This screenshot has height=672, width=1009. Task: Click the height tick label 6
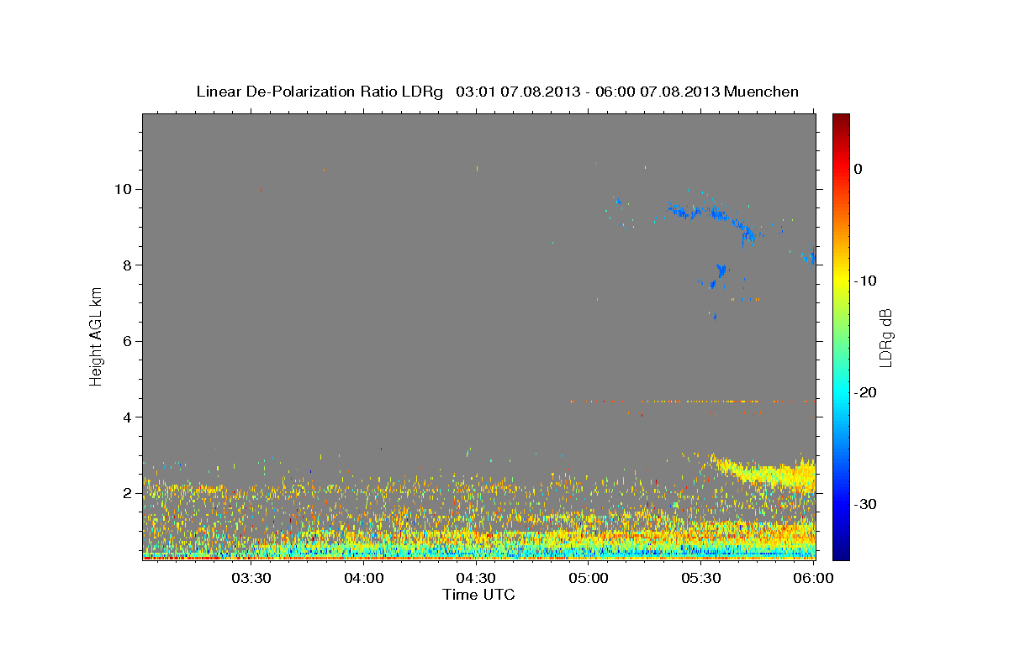(x=127, y=341)
